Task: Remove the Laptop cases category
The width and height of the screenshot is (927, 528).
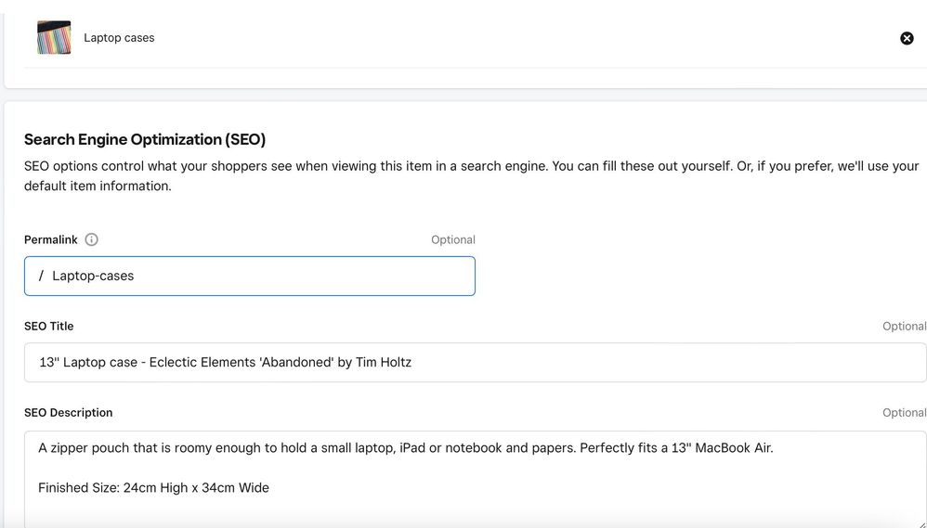Action: click(907, 38)
